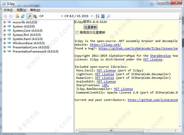The height and width of the screenshot is (135, 184).
Task: Expand the System (4.0.0.0) node
Action: 5,26
